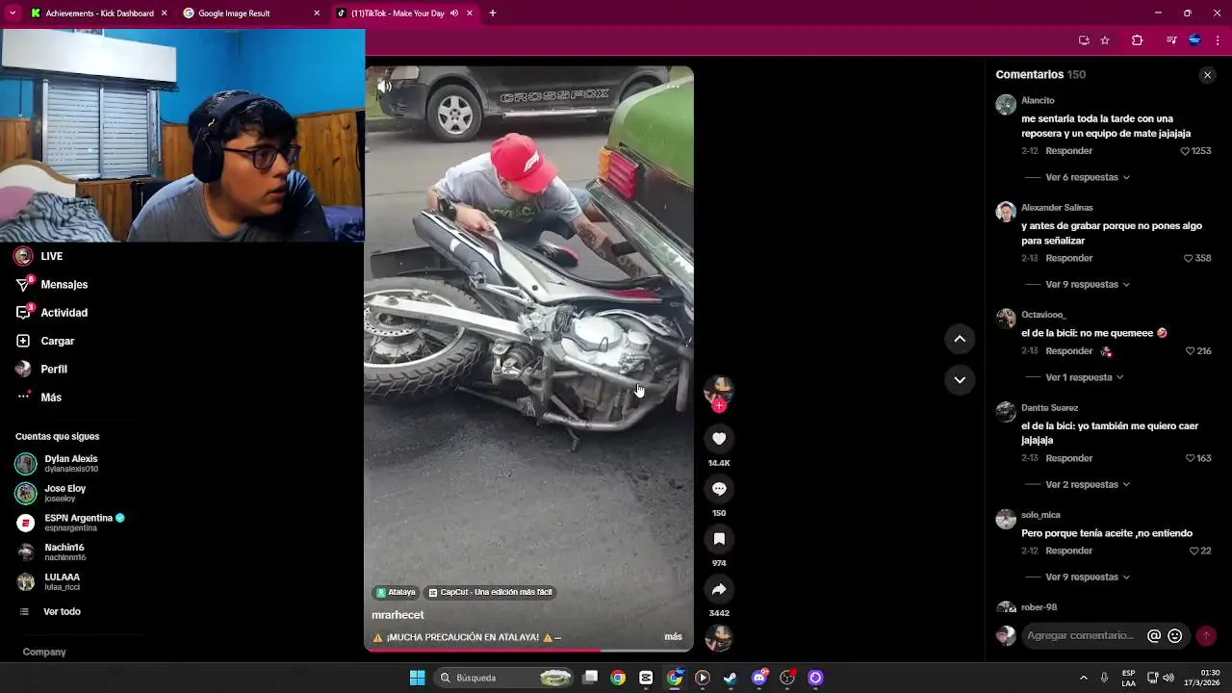The width and height of the screenshot is (1232, 693).
Task: Open the Atalaya location tag
Action: point(396,593)
